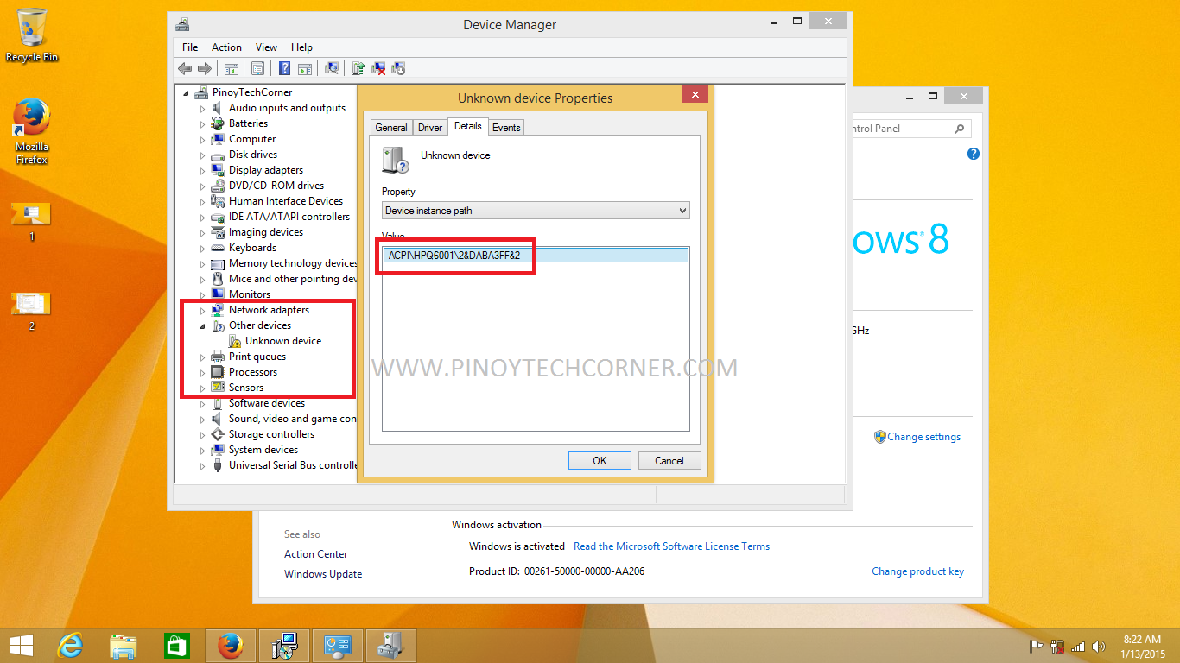The image size is (1180, 663).
Task: Click Change settings link in System window
Action: 923,437
